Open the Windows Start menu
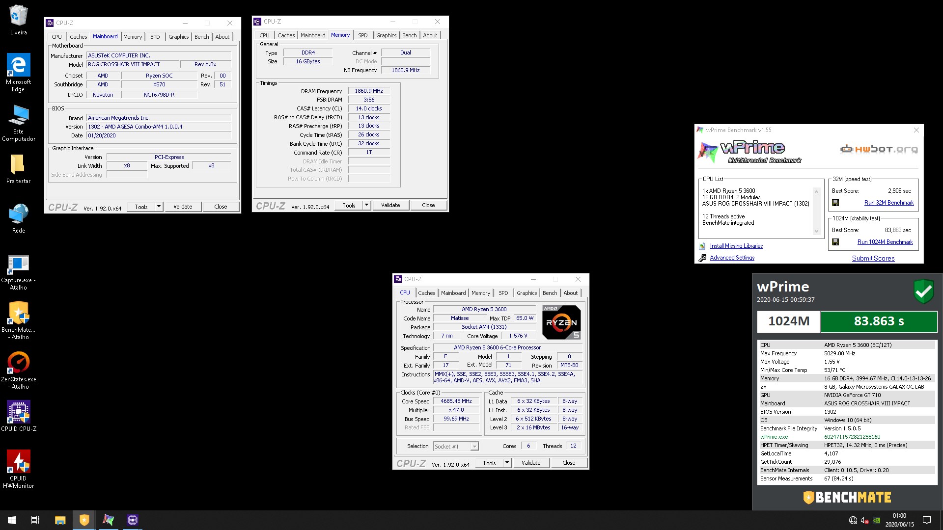 pos(12,520)
